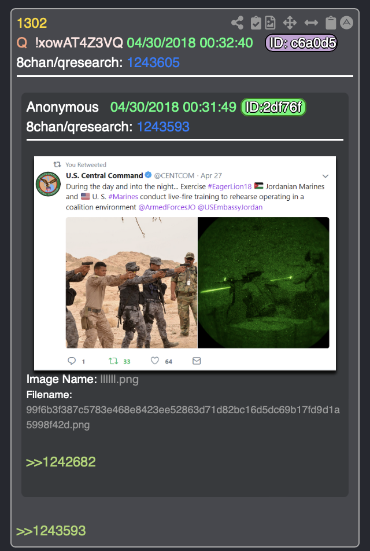370x551 pixels.
Task: Click the plain clipboard copy icon
Action: pyautogui.click(x=331, y=23)
